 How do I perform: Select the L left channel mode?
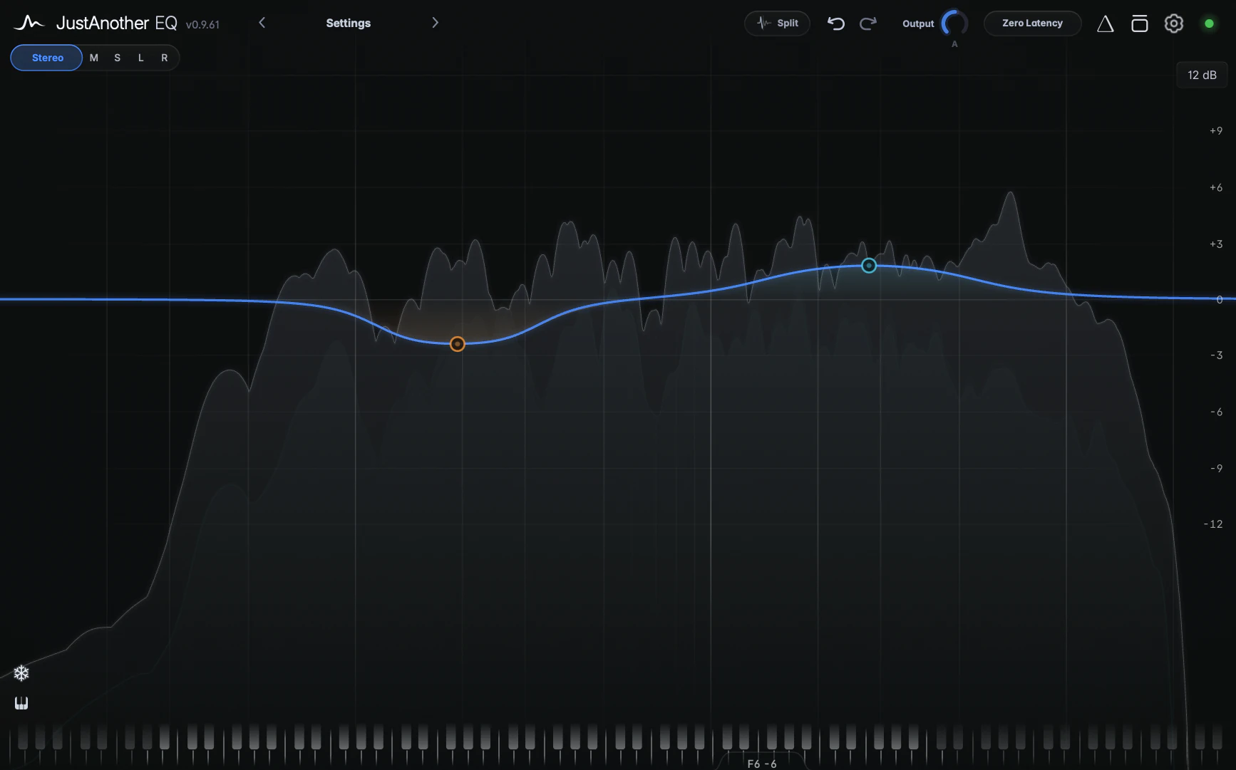click(x=140, y=58)
